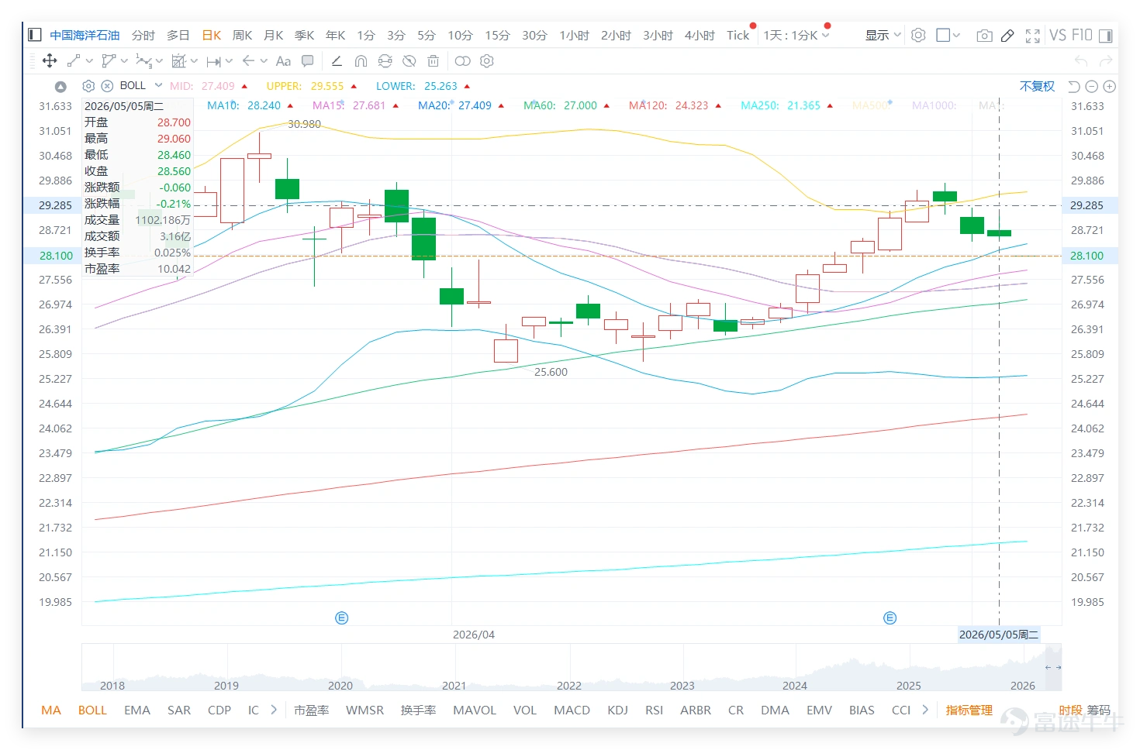Toggle KDJ sub indicator
The width and height of the screenshot is (1140, 750).
tap(618, 710)
